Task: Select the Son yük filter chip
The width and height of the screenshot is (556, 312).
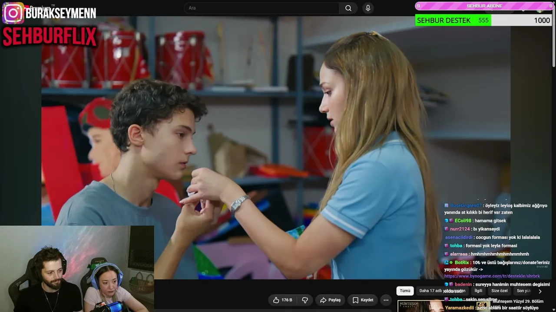Action: tap(524, 291)
